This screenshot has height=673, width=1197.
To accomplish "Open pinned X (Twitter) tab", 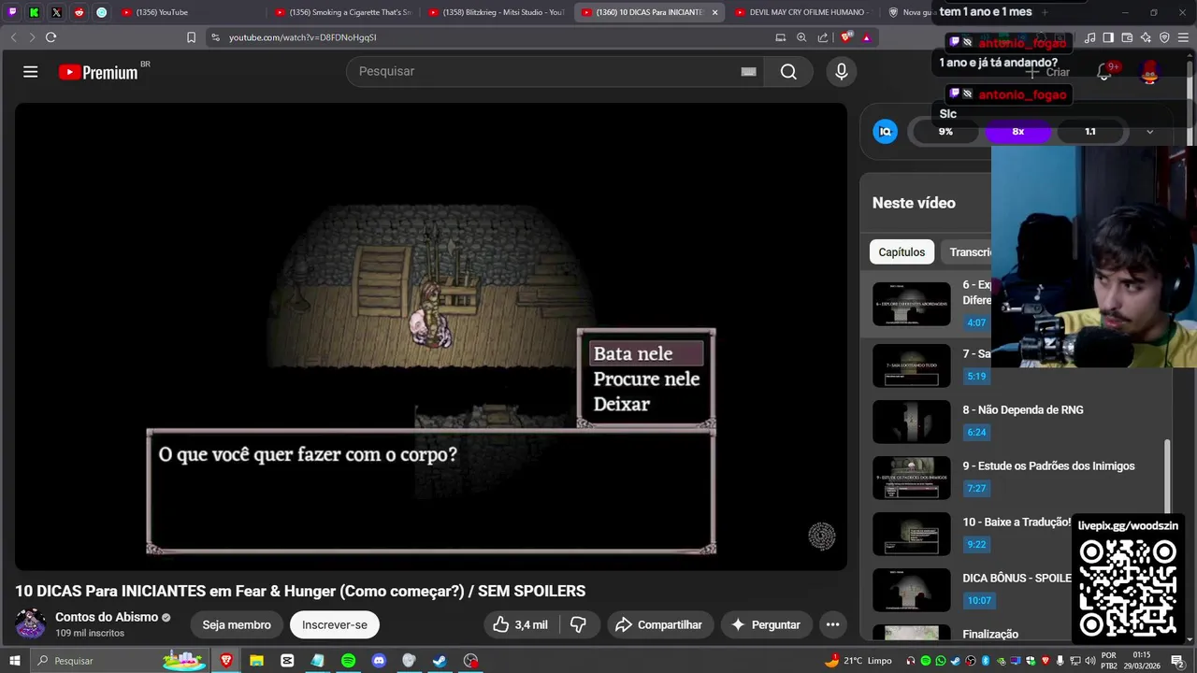I will [56, 12].
